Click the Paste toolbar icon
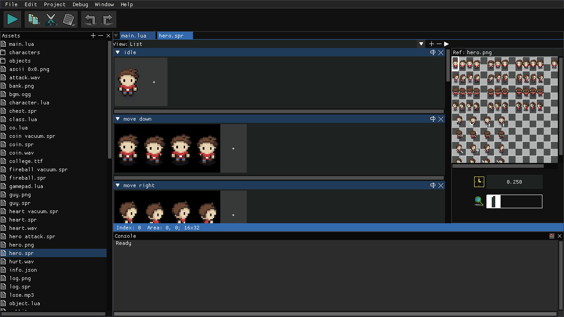The height and width of the screenshot is (317, 564). pyautogui.click(x=69, y=19)
